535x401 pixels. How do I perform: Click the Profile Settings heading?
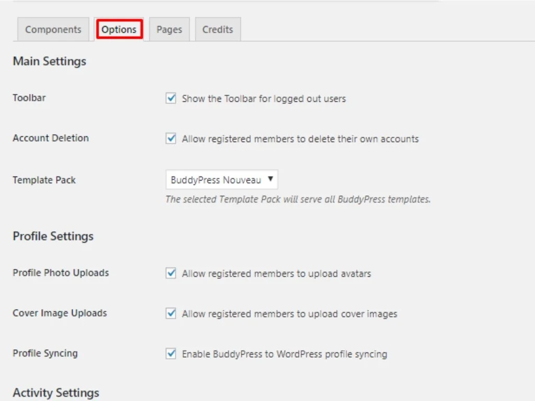(53, 236)
